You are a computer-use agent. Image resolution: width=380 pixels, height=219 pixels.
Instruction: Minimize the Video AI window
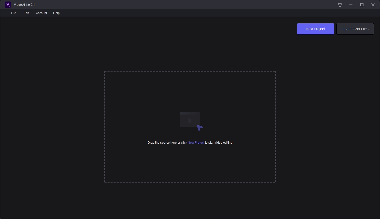[351, 5]
